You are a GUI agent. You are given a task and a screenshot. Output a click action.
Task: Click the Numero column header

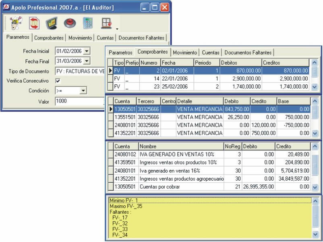point(150,63)
